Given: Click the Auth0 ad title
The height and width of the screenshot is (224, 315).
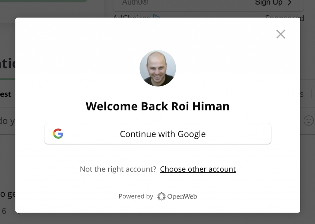Looking at the screenshot, I should point(135,2).
